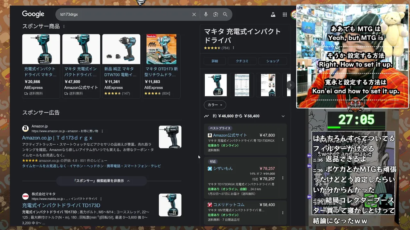Screen dimensions: 410x230
Task: Click the スポンサー広告 heading
Action: [41, 112]
